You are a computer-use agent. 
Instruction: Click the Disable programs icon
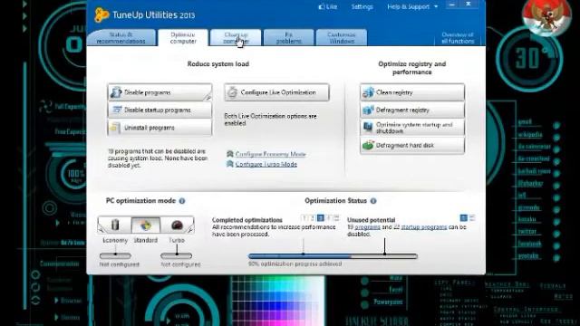[x=116, y=92]
